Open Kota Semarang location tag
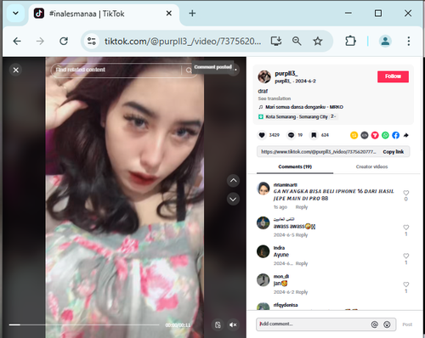Image resolution: width=425 pixels, height=338 pixels. tap(297, 116)
